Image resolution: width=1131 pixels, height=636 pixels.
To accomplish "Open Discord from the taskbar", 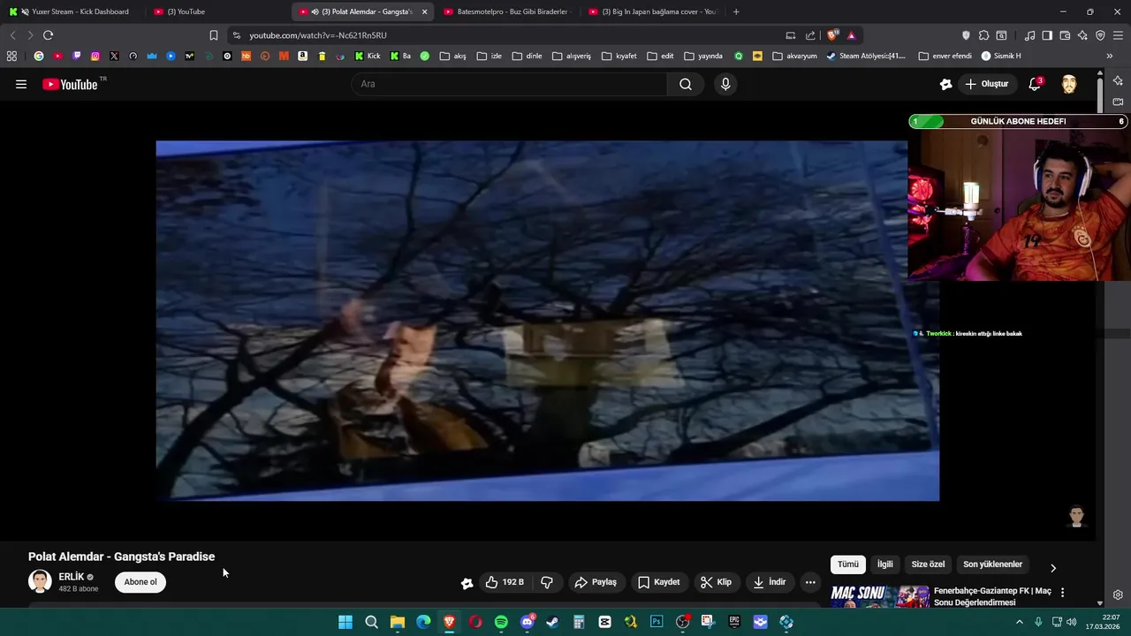I will [x=527, y=622].
